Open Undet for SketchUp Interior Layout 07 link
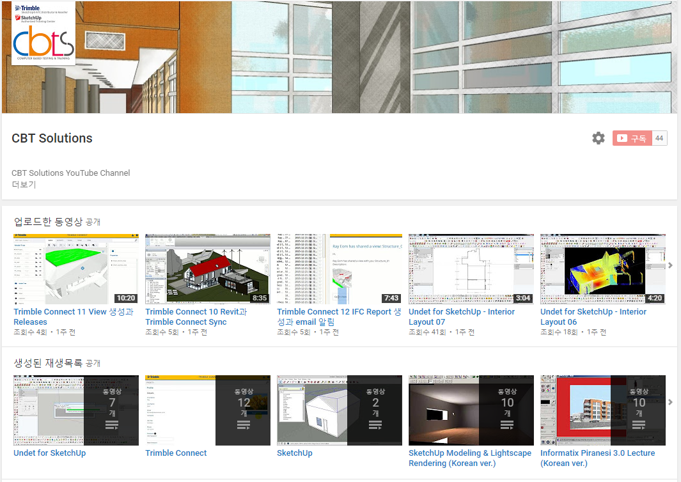 point(462,316)
